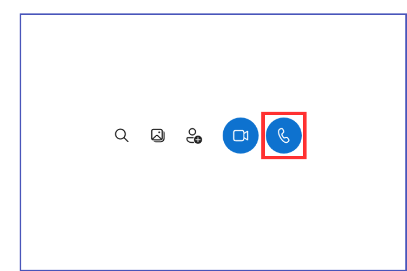Click the blue phone handset button
The width and height of the screenshot is (407, 271).
coord(284,135)
